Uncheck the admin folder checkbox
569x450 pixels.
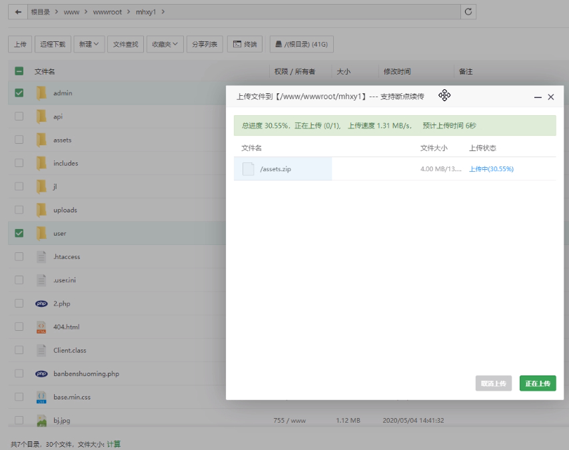(x=19, y=93)
